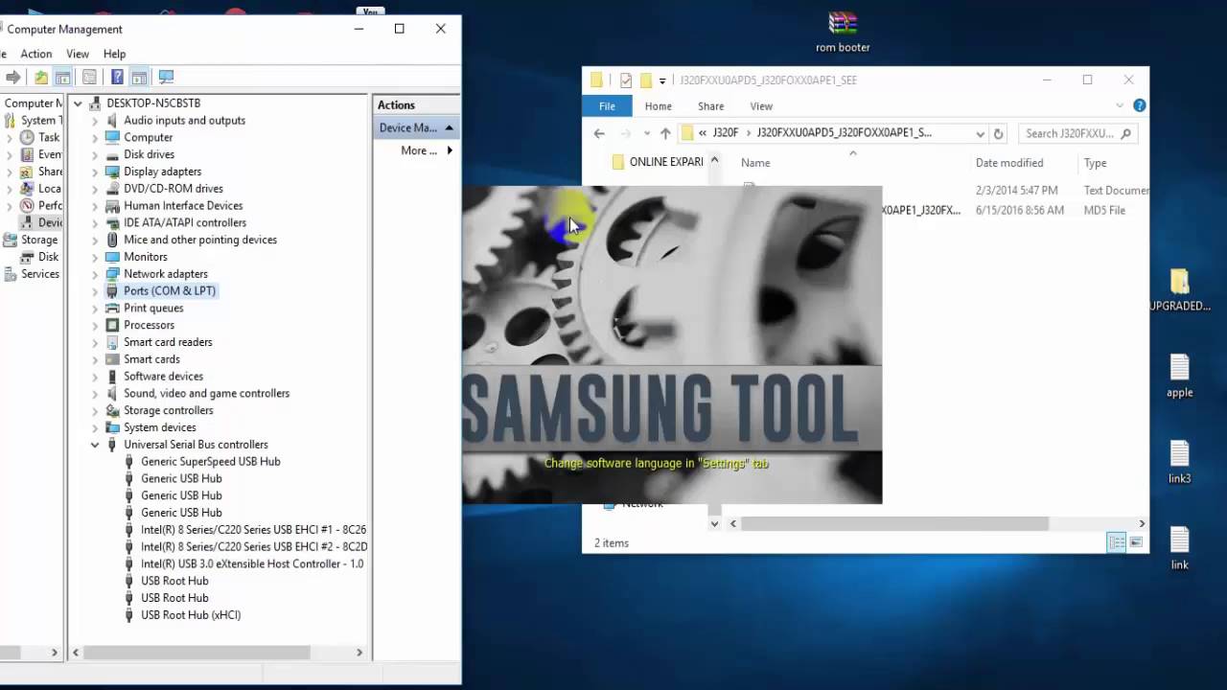Image resolution: width=1227 pixels, height=690 pixels.
Task: Click the Properties sheet toolbar icon
Action: [89, 78]
